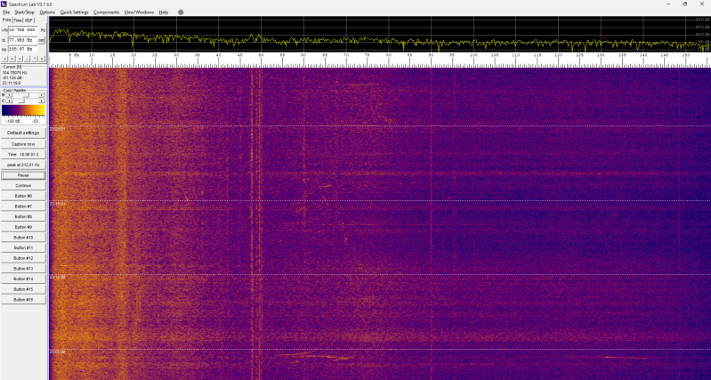
Task: Click contrast C slider right arrow
Action: [x=42, y=101]
